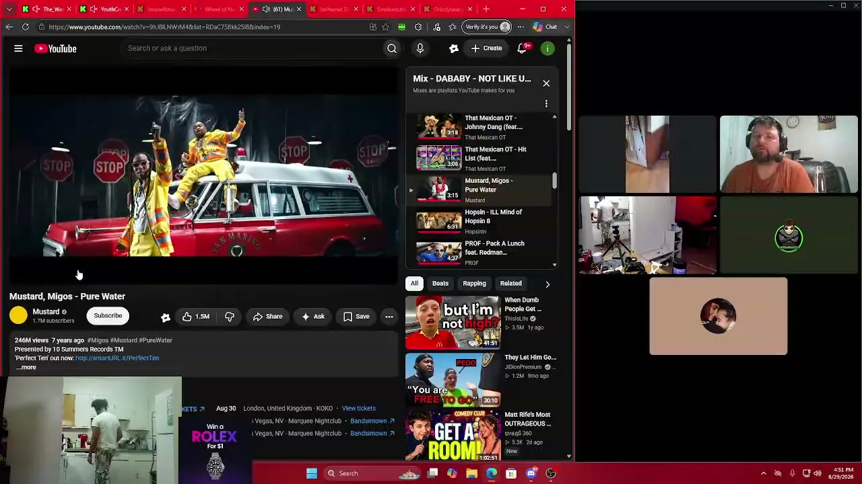Image resolution: width=862 pixels, height=484 pixels.
Task: Expand the description with ...more
Action: point(26,367)
